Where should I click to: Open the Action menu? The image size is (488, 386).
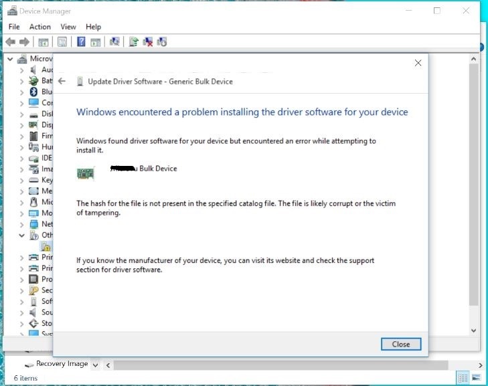[x=40, y=27]
